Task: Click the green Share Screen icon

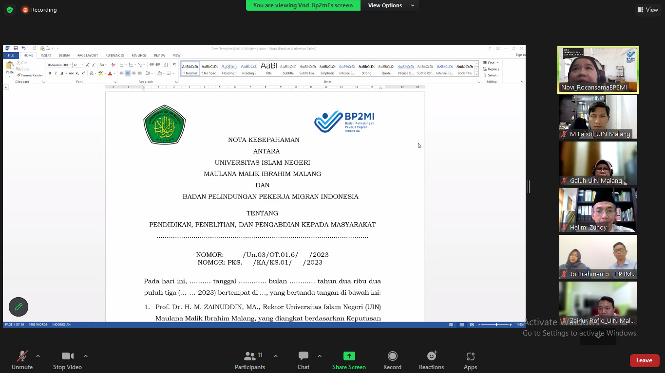Action: coord(349,356)
